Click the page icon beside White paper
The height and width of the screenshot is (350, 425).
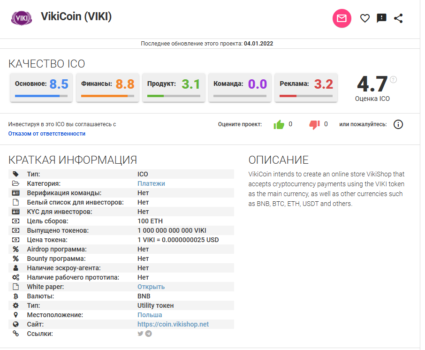point(16,287)
